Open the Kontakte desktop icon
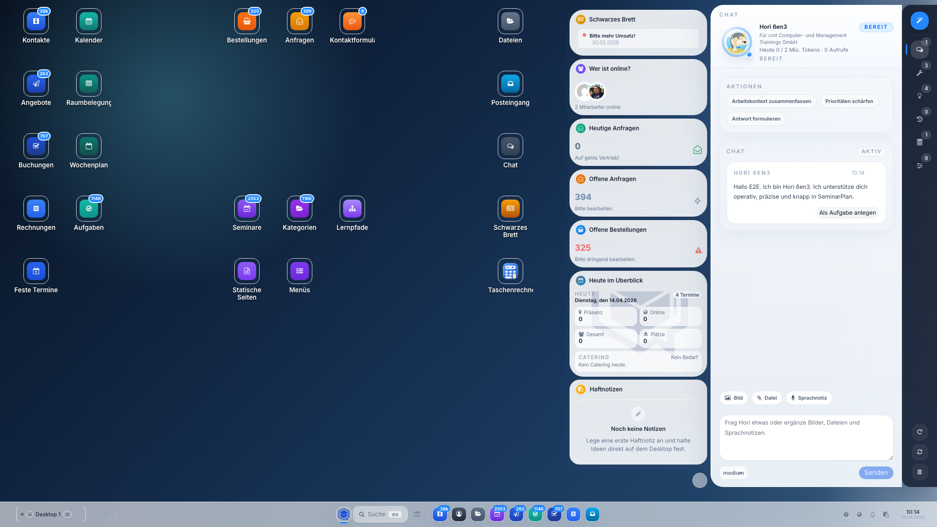This screenshot has width=937, height=527. tap(36, 21)
